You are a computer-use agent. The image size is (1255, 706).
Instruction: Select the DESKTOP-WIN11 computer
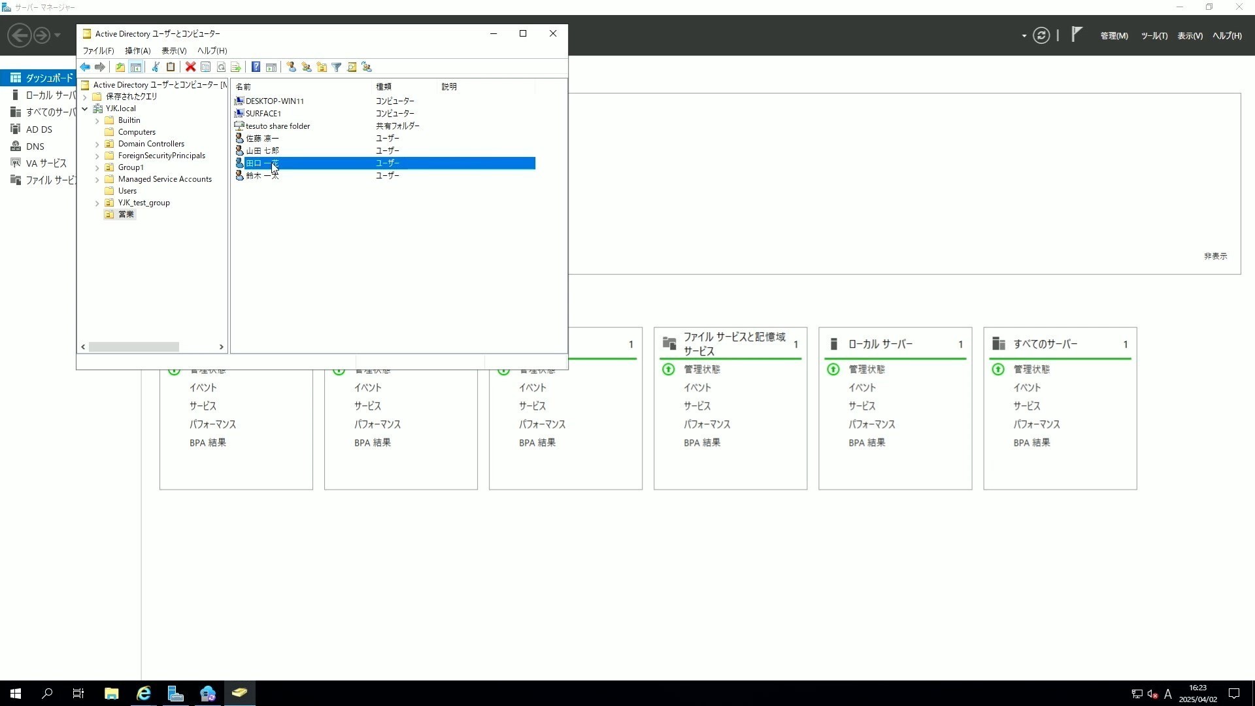274,101
